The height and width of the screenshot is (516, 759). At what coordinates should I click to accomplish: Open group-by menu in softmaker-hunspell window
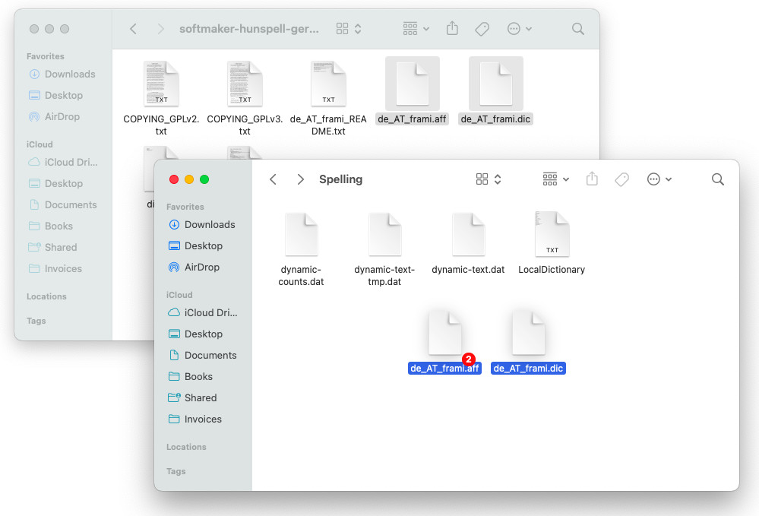pos(416,29)
